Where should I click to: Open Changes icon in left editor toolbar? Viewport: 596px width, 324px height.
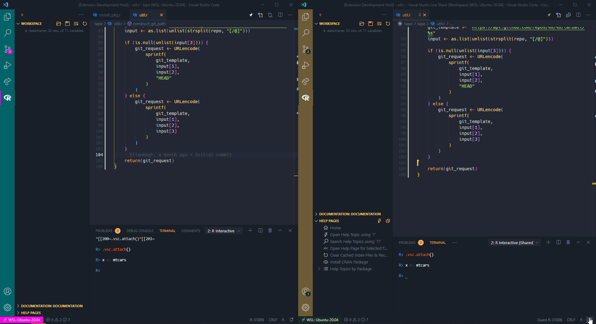pyautogui.click(x=270, y=15)
